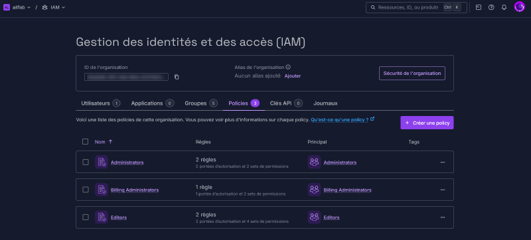Select the Policies tab

244,103
